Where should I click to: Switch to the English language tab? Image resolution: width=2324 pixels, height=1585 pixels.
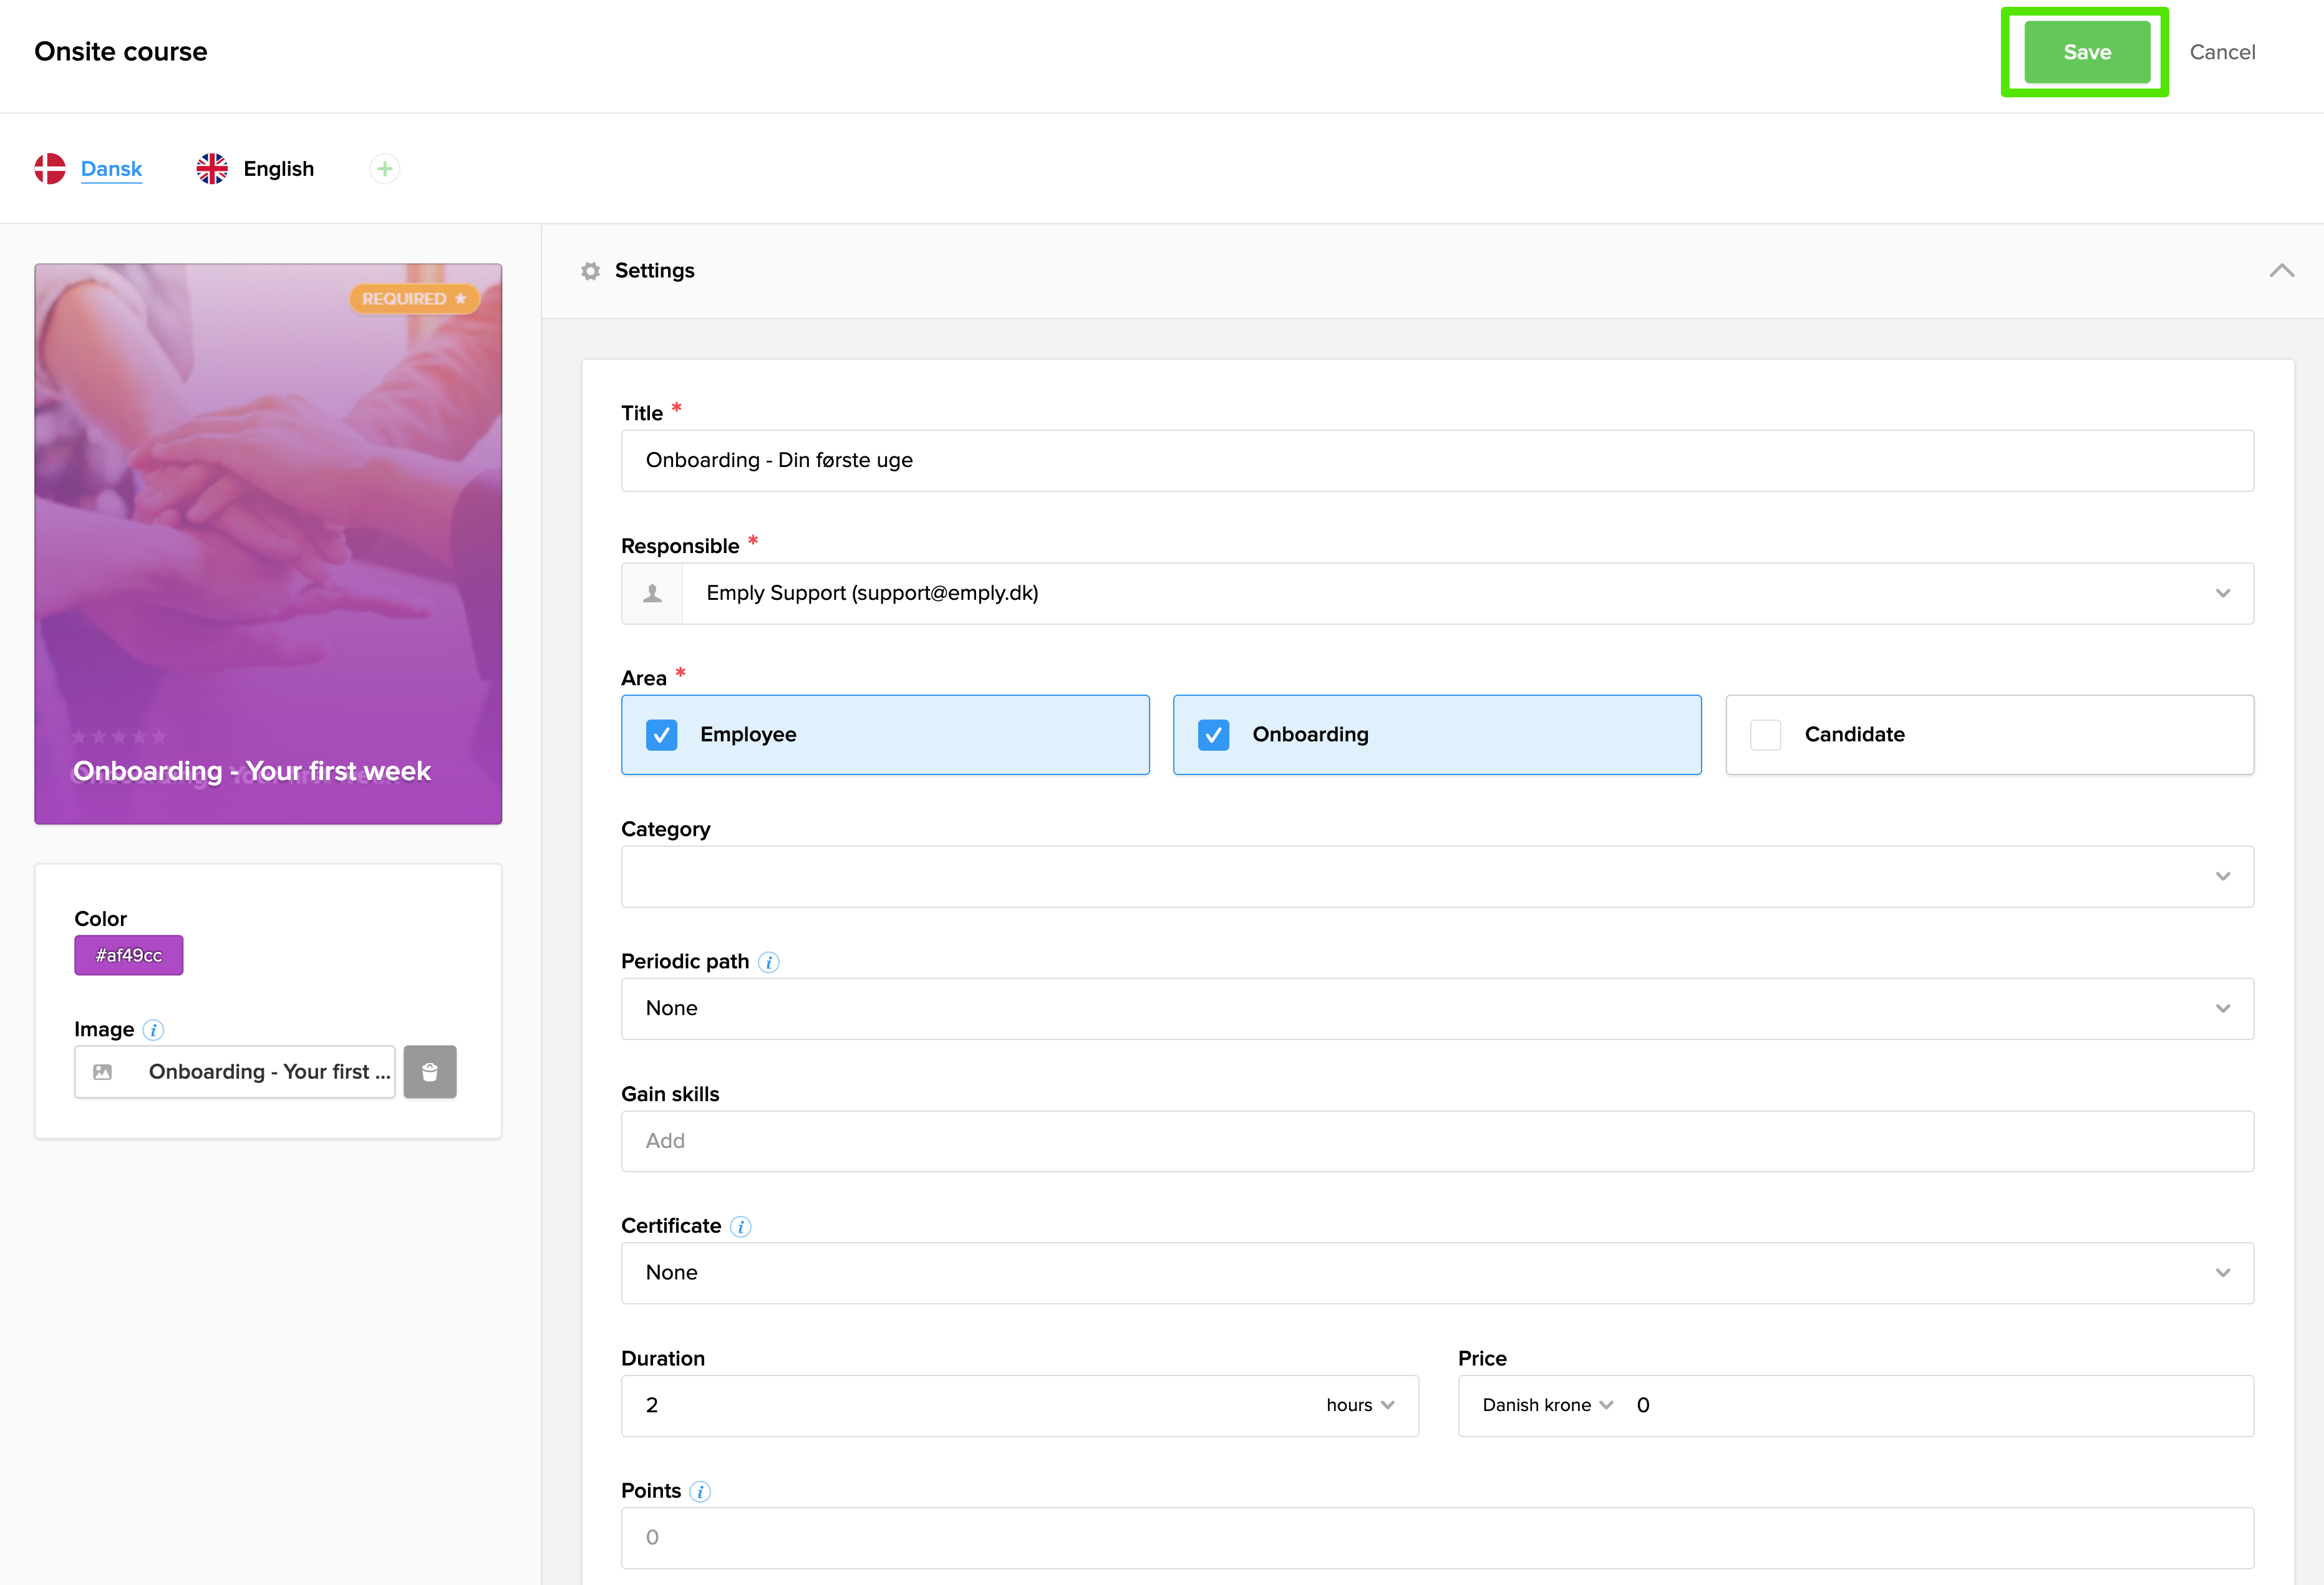tap(278, 169)
